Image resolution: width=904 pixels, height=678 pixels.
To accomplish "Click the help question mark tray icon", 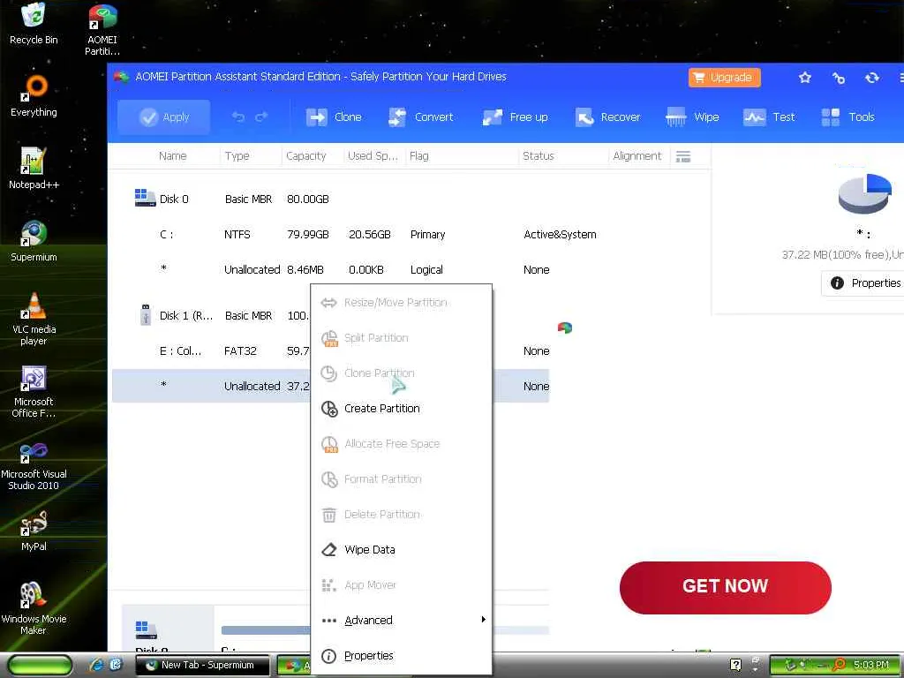I will 735,666.
